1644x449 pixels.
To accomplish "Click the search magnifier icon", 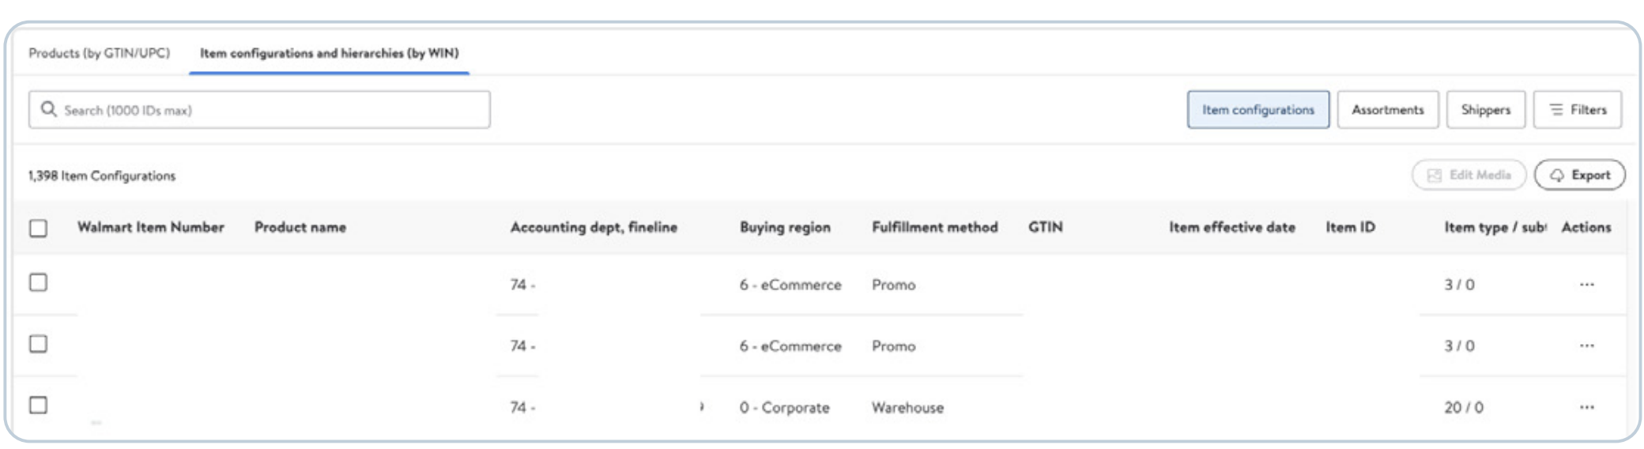I will click(48, 109).
